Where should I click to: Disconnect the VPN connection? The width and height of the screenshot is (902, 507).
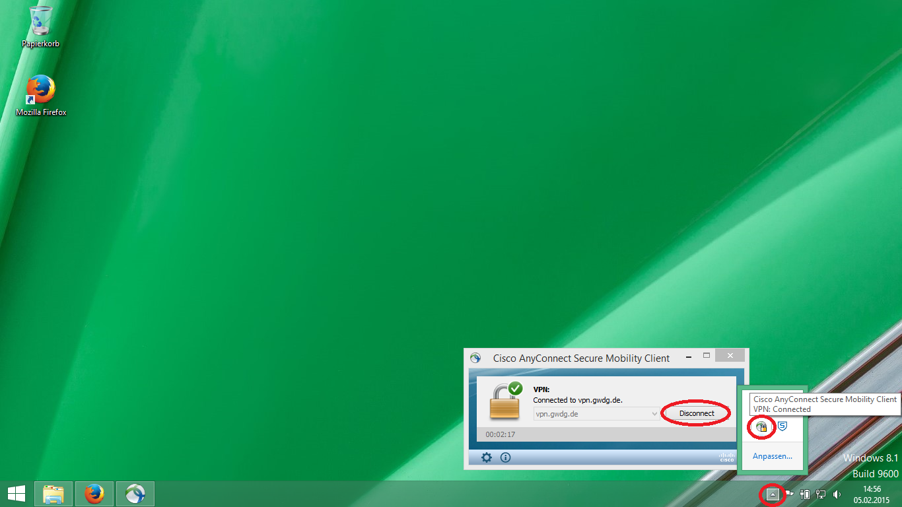tap(697, 413)
